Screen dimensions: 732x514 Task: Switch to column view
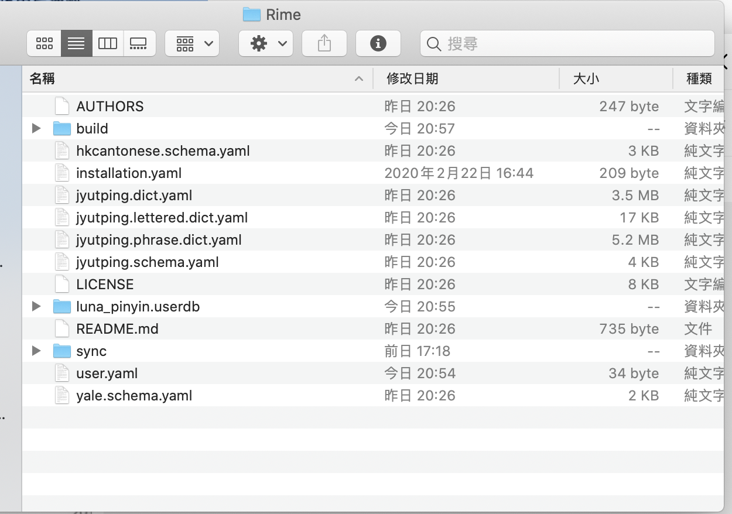coord(108,43)
